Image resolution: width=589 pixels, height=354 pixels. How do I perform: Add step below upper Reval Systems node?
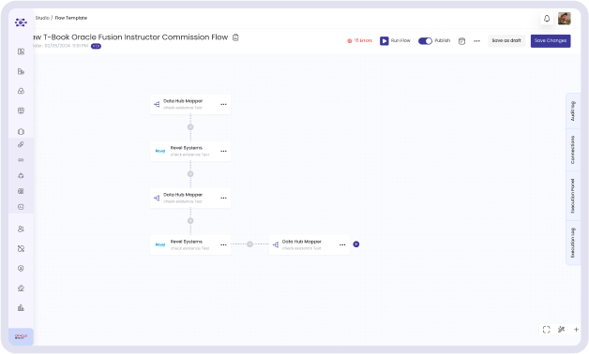tap(190, 174)
